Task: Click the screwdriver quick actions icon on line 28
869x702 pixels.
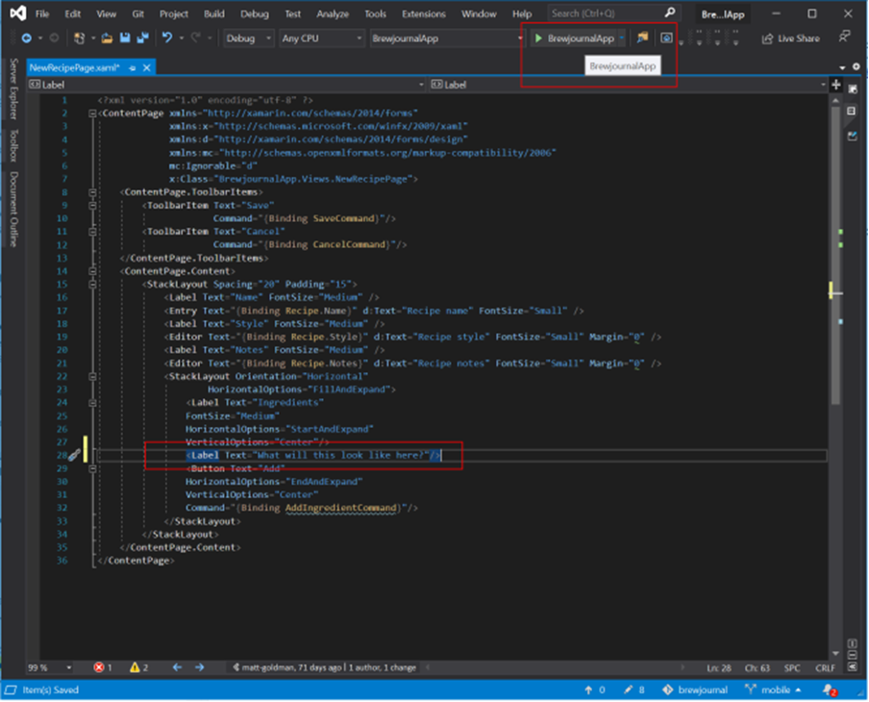Action: [x=74, y=454]
